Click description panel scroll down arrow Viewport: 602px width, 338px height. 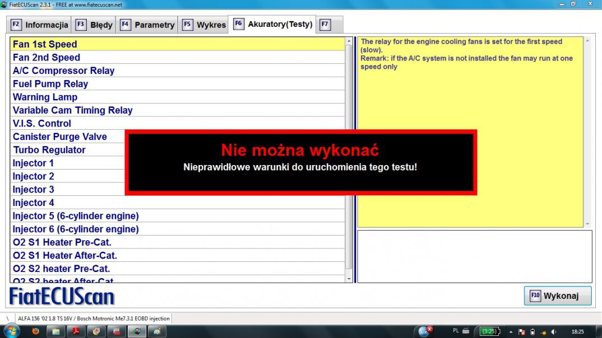(587, 224)
